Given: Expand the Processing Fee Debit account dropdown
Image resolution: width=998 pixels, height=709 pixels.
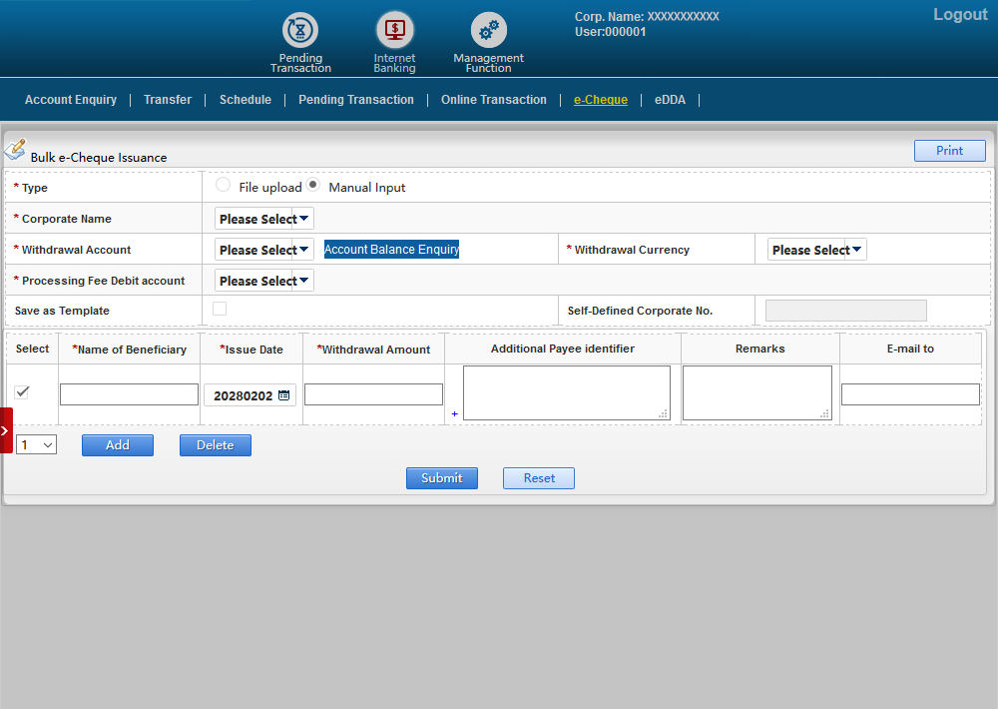Looking at the screenshot, I should pyautogui.click(x=264, y=281).
